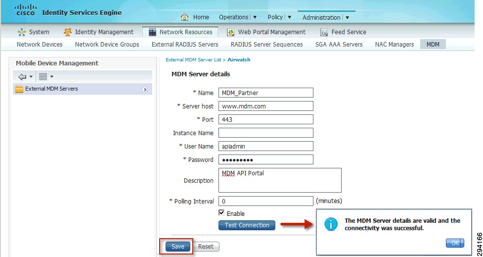Click the Password input field
The height and width of the screenshot is (257, 483).
(266, 159)
